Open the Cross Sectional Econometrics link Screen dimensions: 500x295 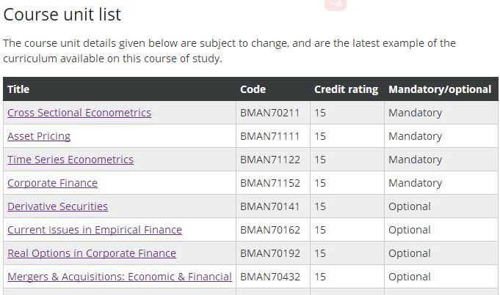coord(79,113)
